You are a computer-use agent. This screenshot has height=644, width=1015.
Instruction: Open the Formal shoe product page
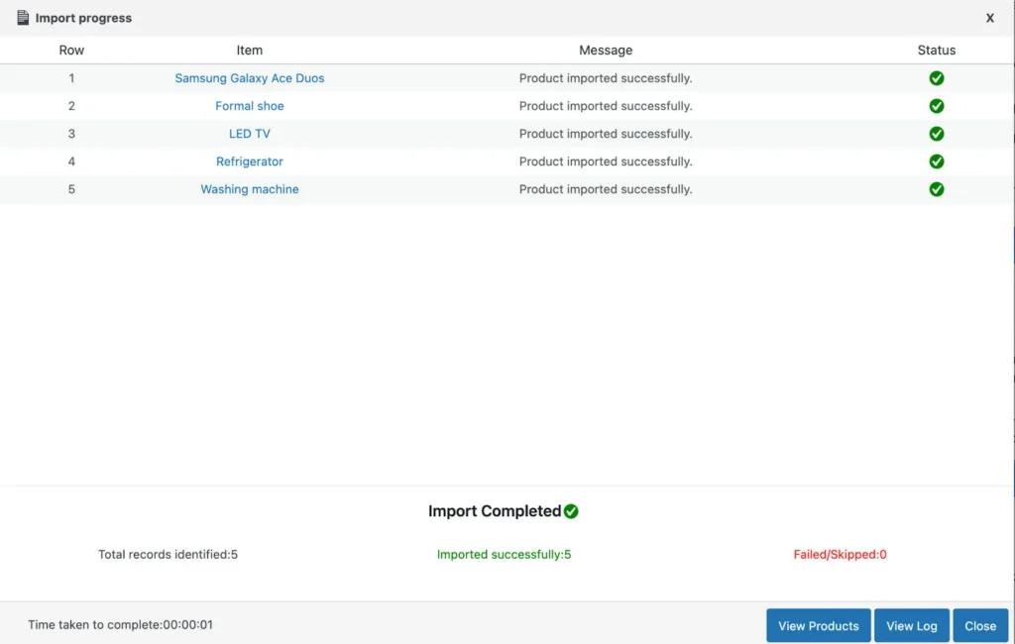(250, 105)
